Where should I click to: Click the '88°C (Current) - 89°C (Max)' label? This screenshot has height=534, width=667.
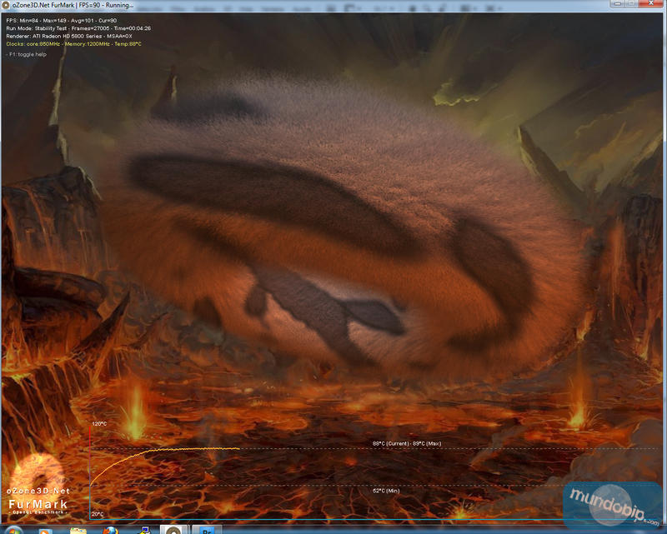pos(407,443)
